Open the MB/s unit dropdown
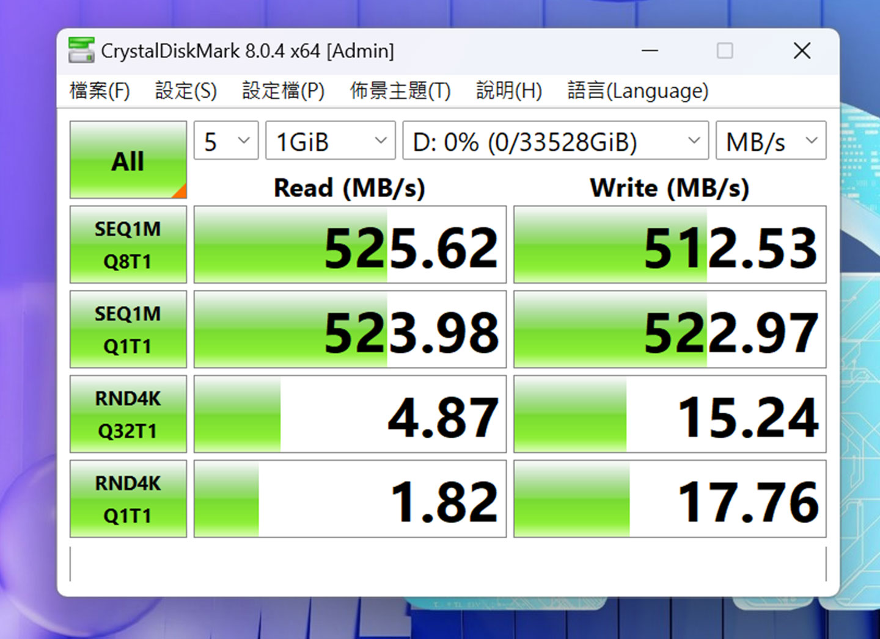 pos(769,140)
